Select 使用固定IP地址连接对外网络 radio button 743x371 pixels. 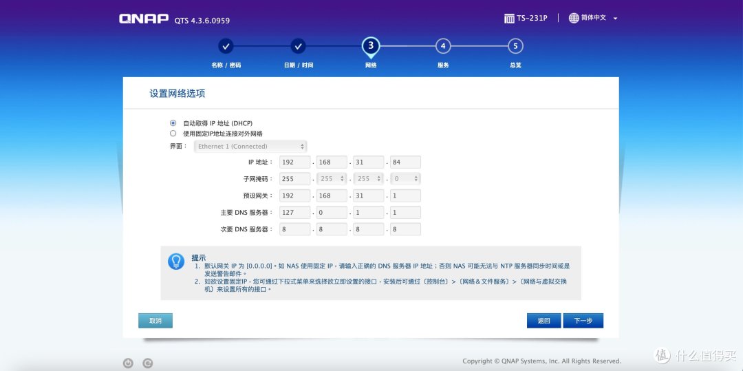173,133
